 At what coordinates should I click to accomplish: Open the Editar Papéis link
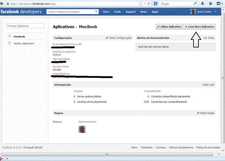tap(207, 113)
